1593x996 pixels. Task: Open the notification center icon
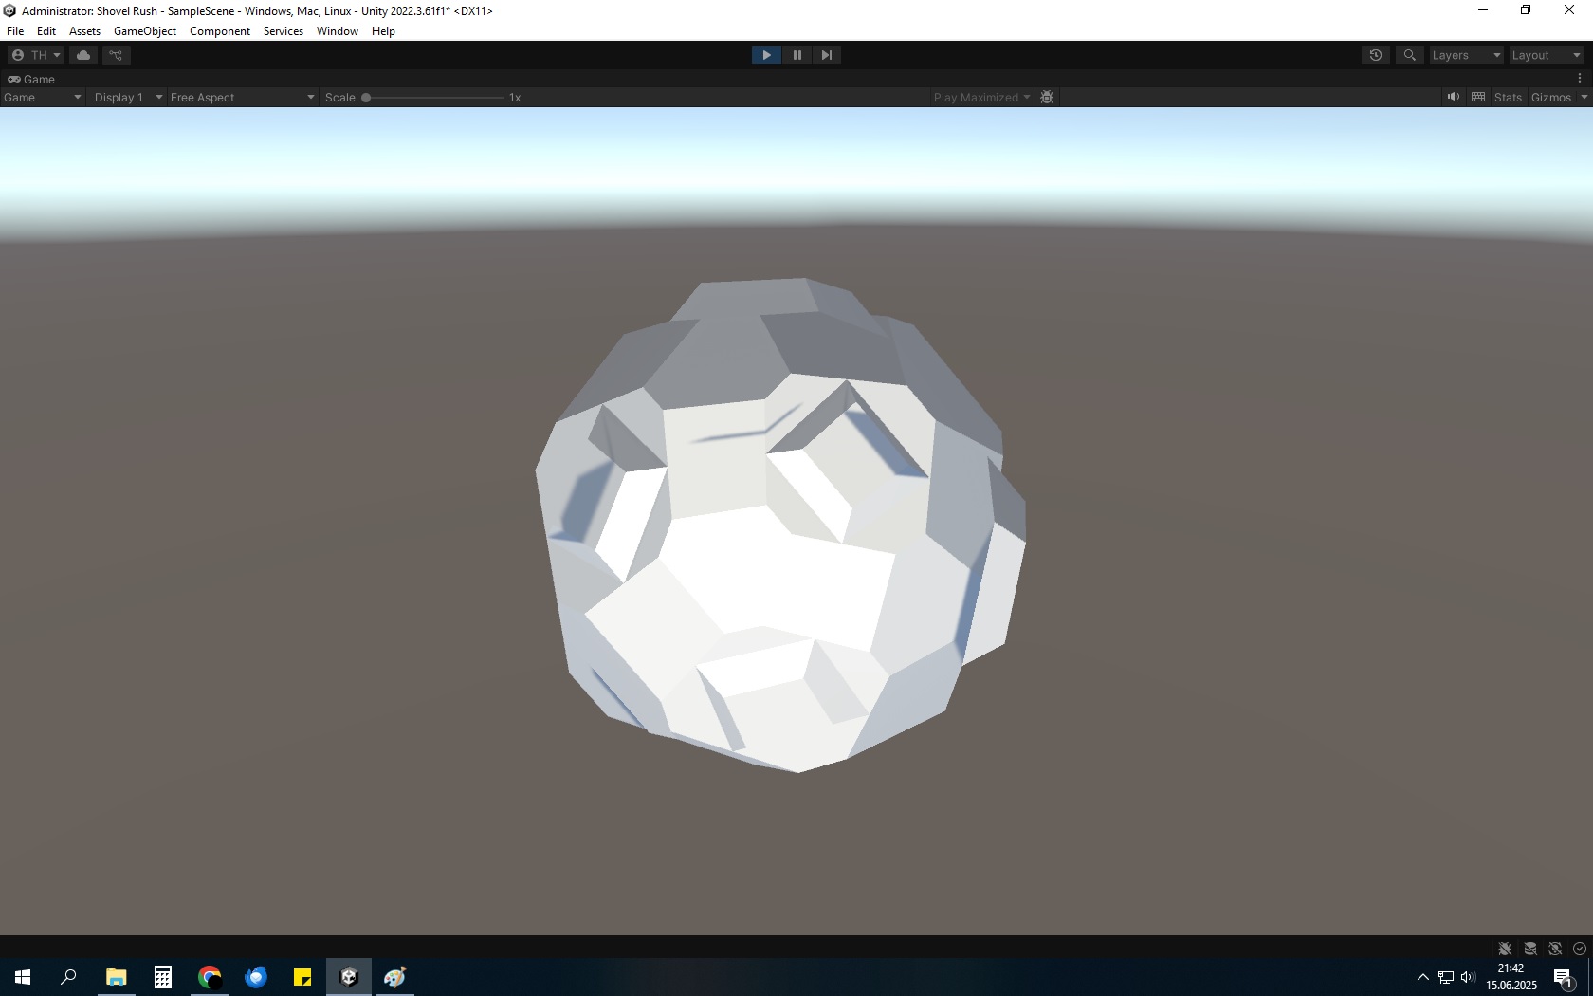1564,977
